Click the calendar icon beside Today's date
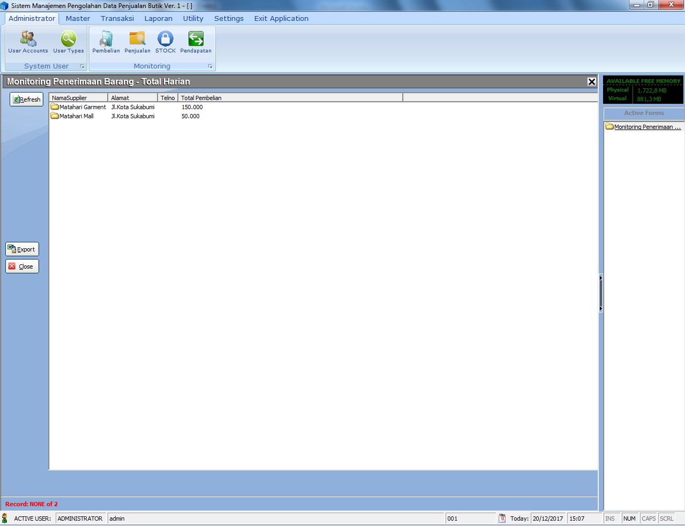The width and height of the screenshot is (685, 526). tap(502, 518)
